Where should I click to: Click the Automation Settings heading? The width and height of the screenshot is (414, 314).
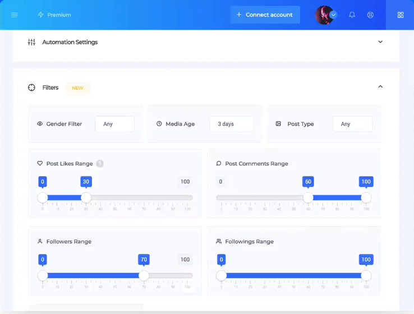[x=70, y=42]
